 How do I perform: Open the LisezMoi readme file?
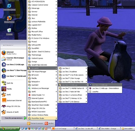coord(105,92)
